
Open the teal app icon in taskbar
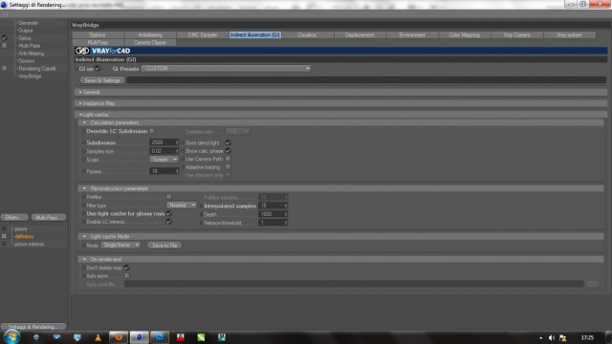click(222, 337)
